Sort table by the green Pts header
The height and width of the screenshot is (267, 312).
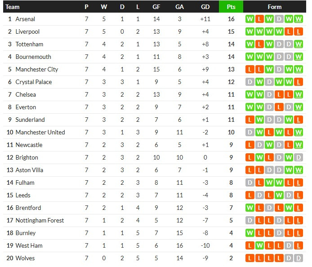[231, 7]
